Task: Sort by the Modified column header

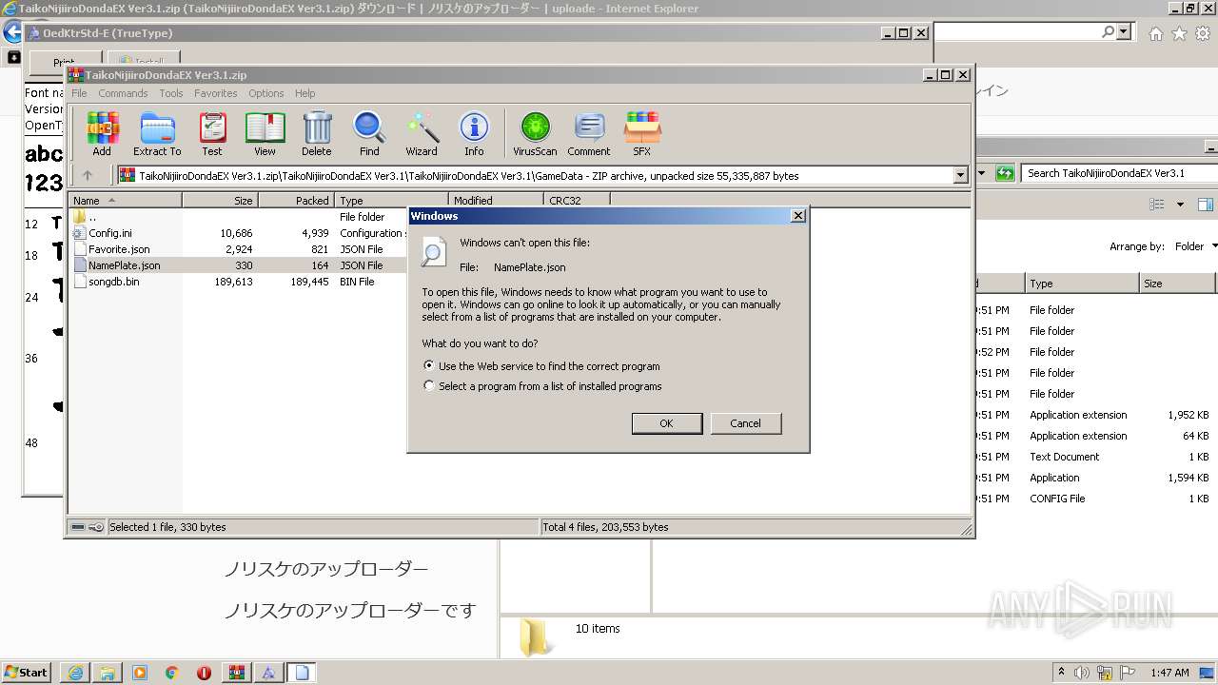Action: (496, 201)
